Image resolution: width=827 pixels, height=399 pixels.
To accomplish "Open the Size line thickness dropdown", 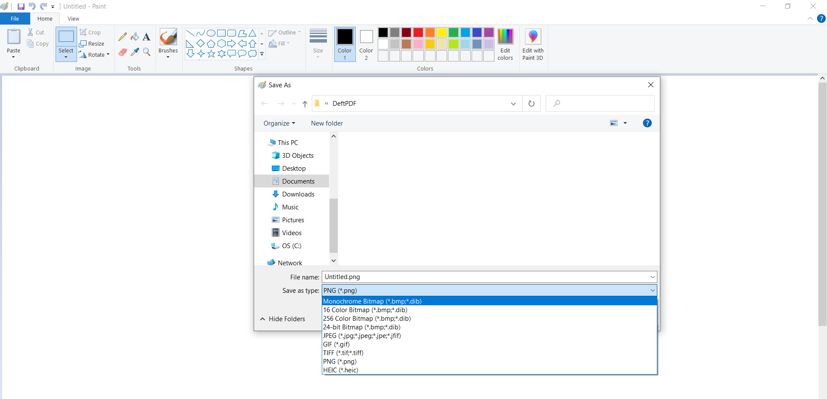I will click(x=318, y=43).
